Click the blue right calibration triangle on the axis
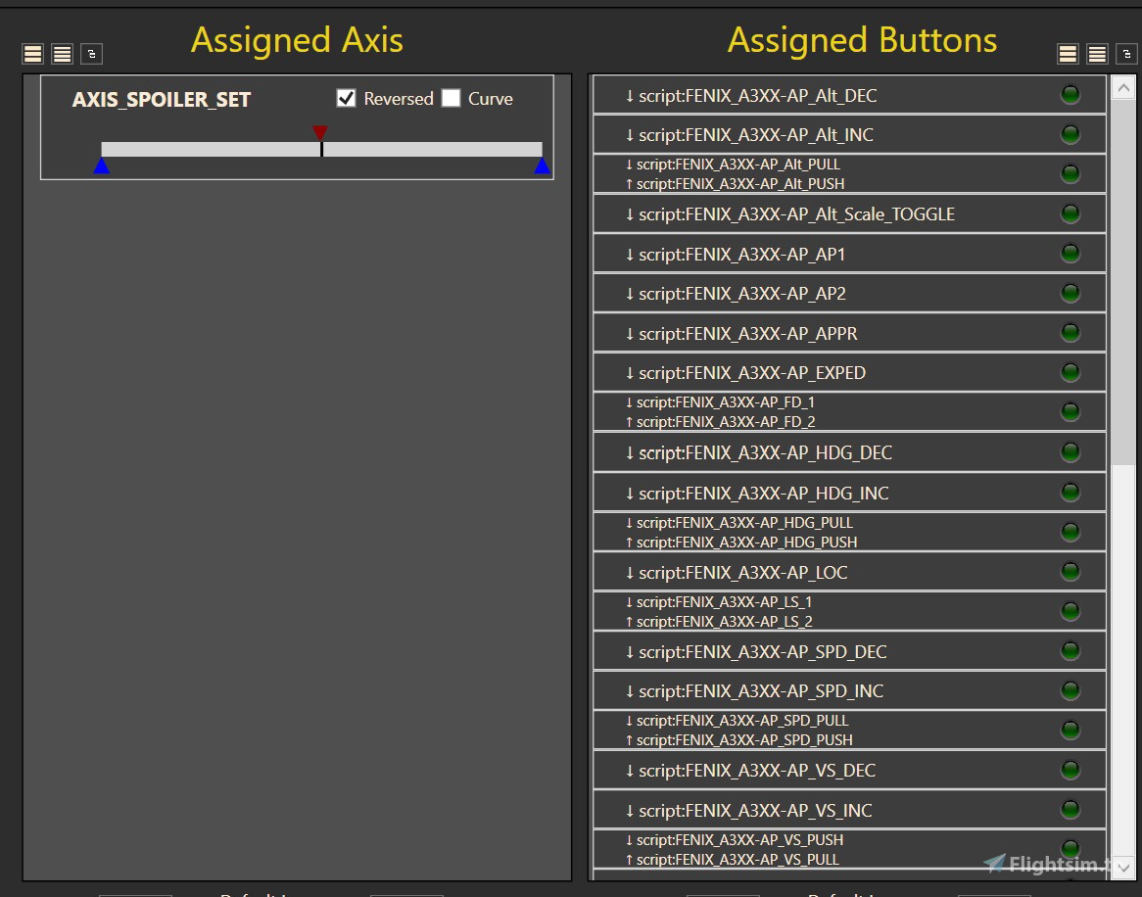 click(x=542, y=165)
